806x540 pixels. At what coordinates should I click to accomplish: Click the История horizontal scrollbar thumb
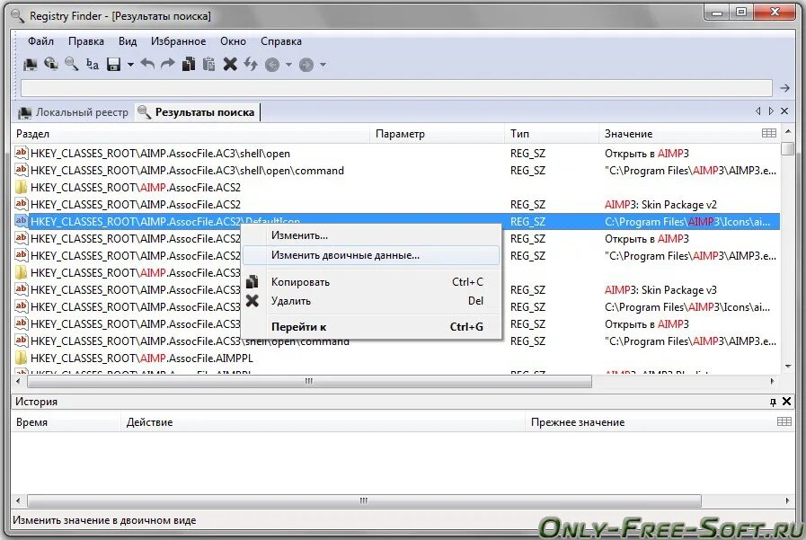pos(364,500)
